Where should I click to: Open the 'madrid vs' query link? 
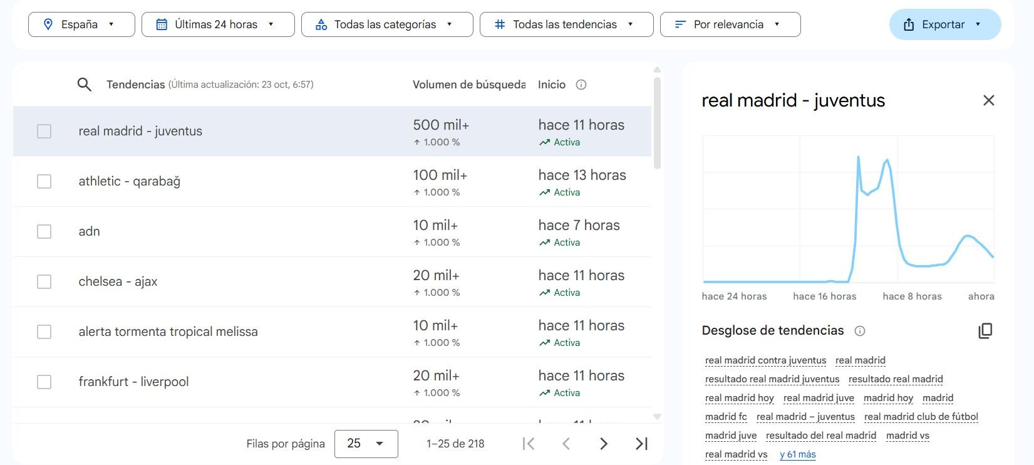pos(907,436)
